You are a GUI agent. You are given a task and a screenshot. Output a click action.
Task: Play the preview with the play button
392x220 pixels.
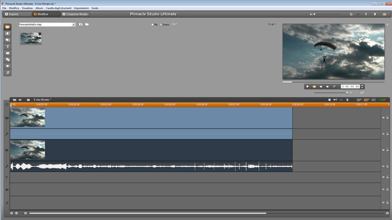[307, 87]
